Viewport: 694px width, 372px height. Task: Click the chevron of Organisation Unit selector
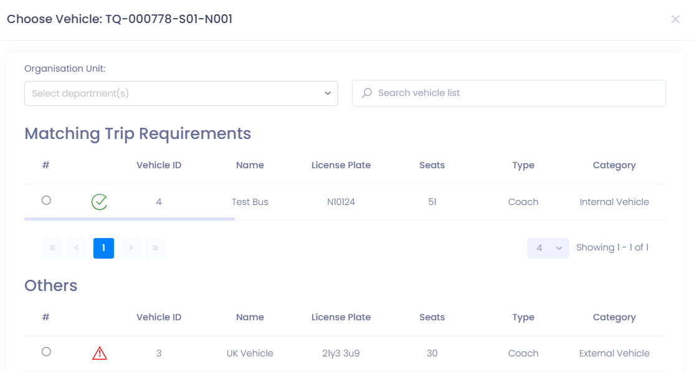pos(328,93)
